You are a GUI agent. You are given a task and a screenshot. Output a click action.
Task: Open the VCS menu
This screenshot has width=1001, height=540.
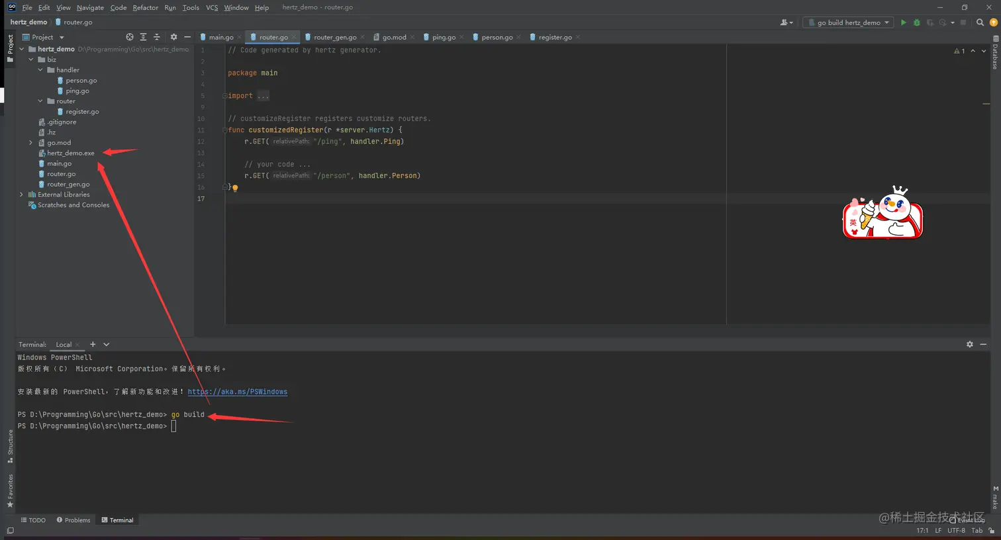point(212,7)
